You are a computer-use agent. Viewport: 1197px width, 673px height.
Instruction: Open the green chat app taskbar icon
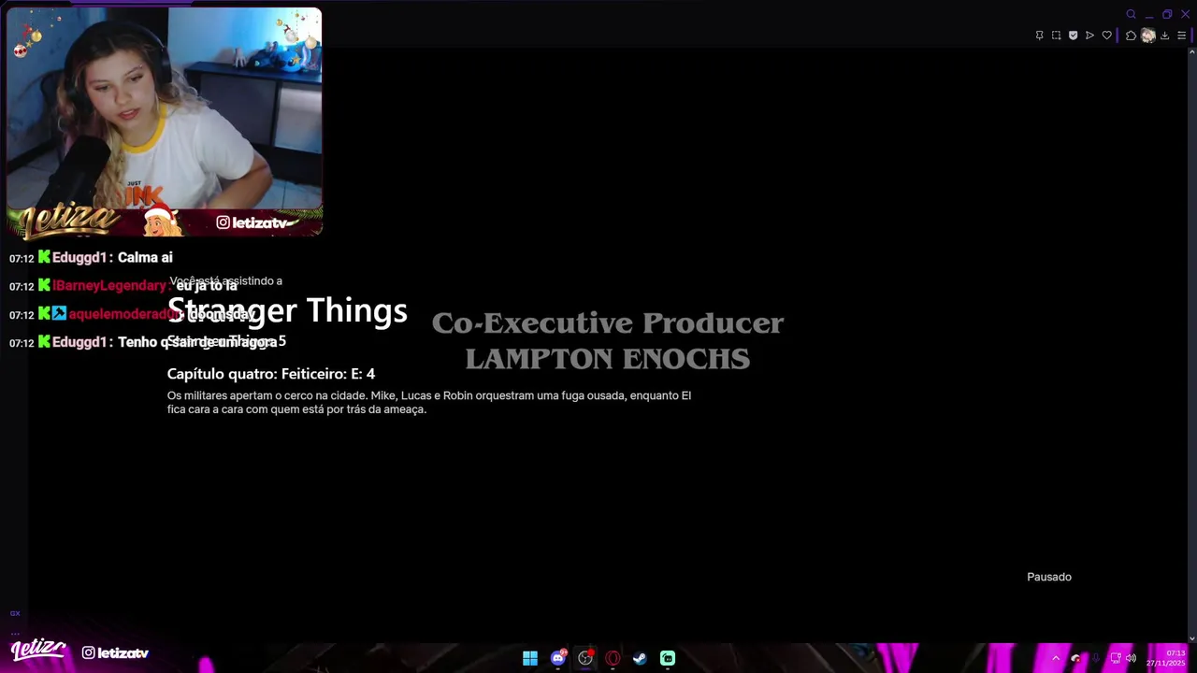tap(668, 658)
